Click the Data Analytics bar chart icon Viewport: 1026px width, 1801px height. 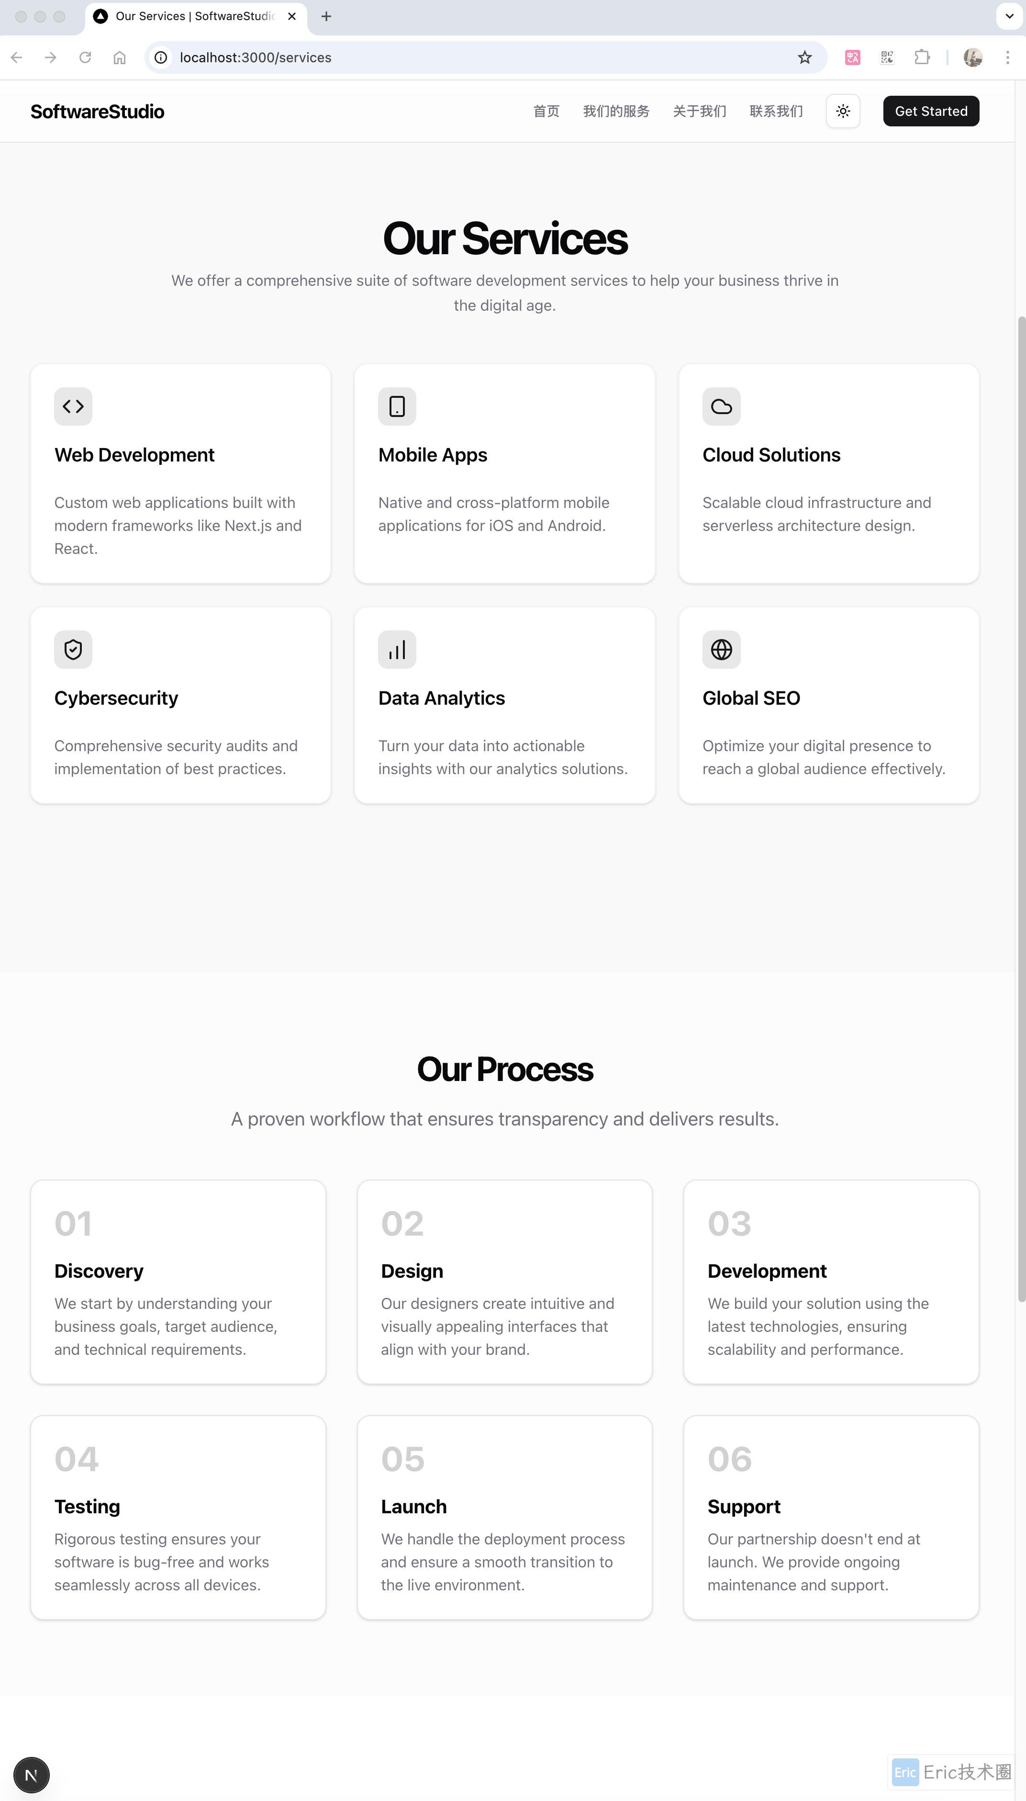click(x=397, y=649)
